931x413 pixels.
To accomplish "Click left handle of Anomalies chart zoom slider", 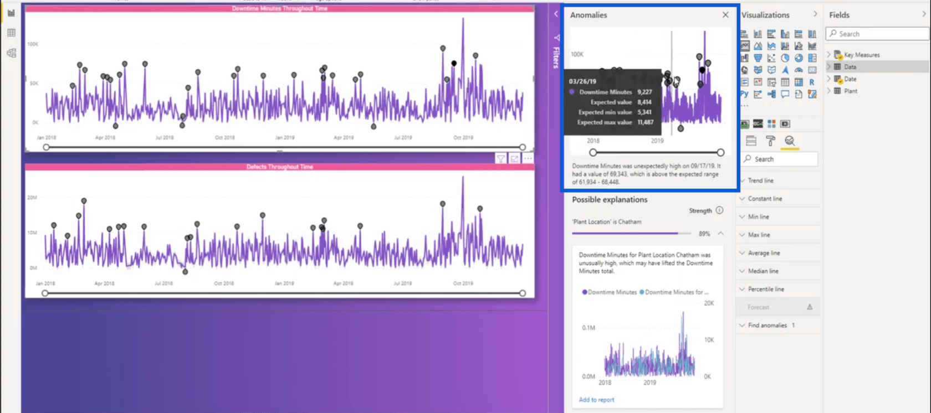I will (593, 152).
